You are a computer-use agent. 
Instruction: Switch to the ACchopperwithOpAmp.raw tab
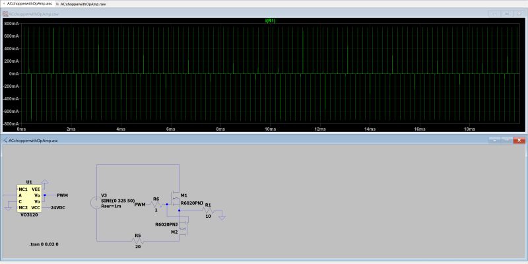pos(81,4)
